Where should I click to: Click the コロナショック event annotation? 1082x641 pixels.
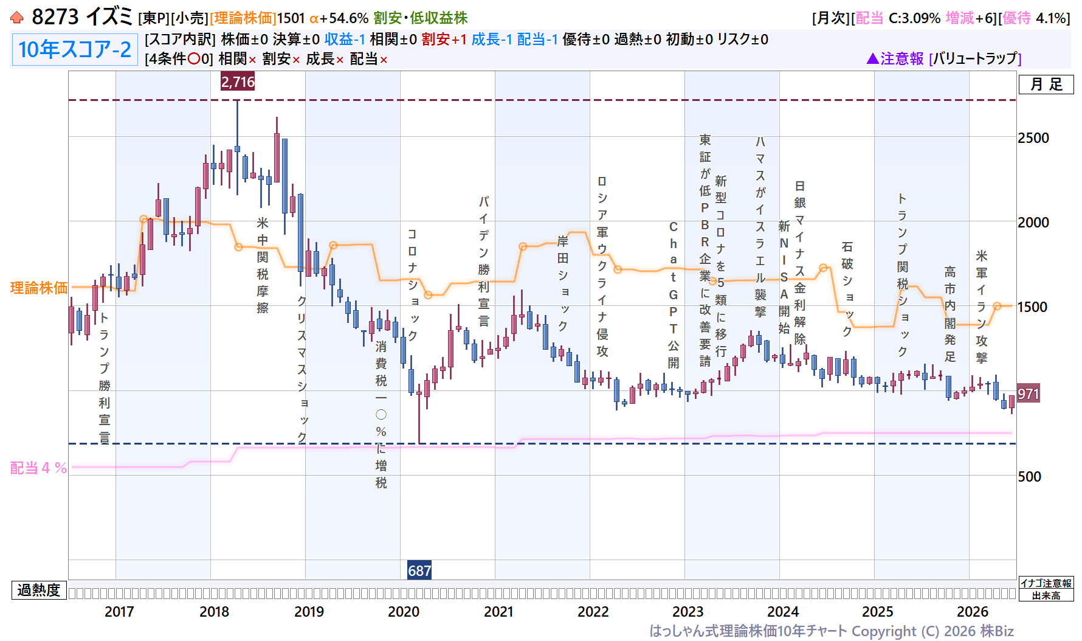click(413, 285)
